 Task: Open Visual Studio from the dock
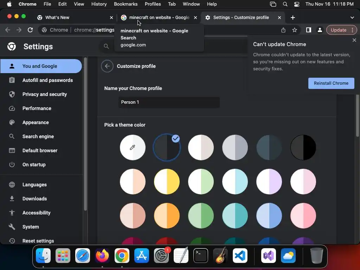click(x=268, y=256)
